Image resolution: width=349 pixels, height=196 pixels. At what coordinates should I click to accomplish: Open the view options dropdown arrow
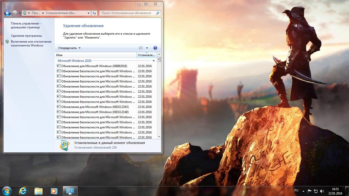147,48
